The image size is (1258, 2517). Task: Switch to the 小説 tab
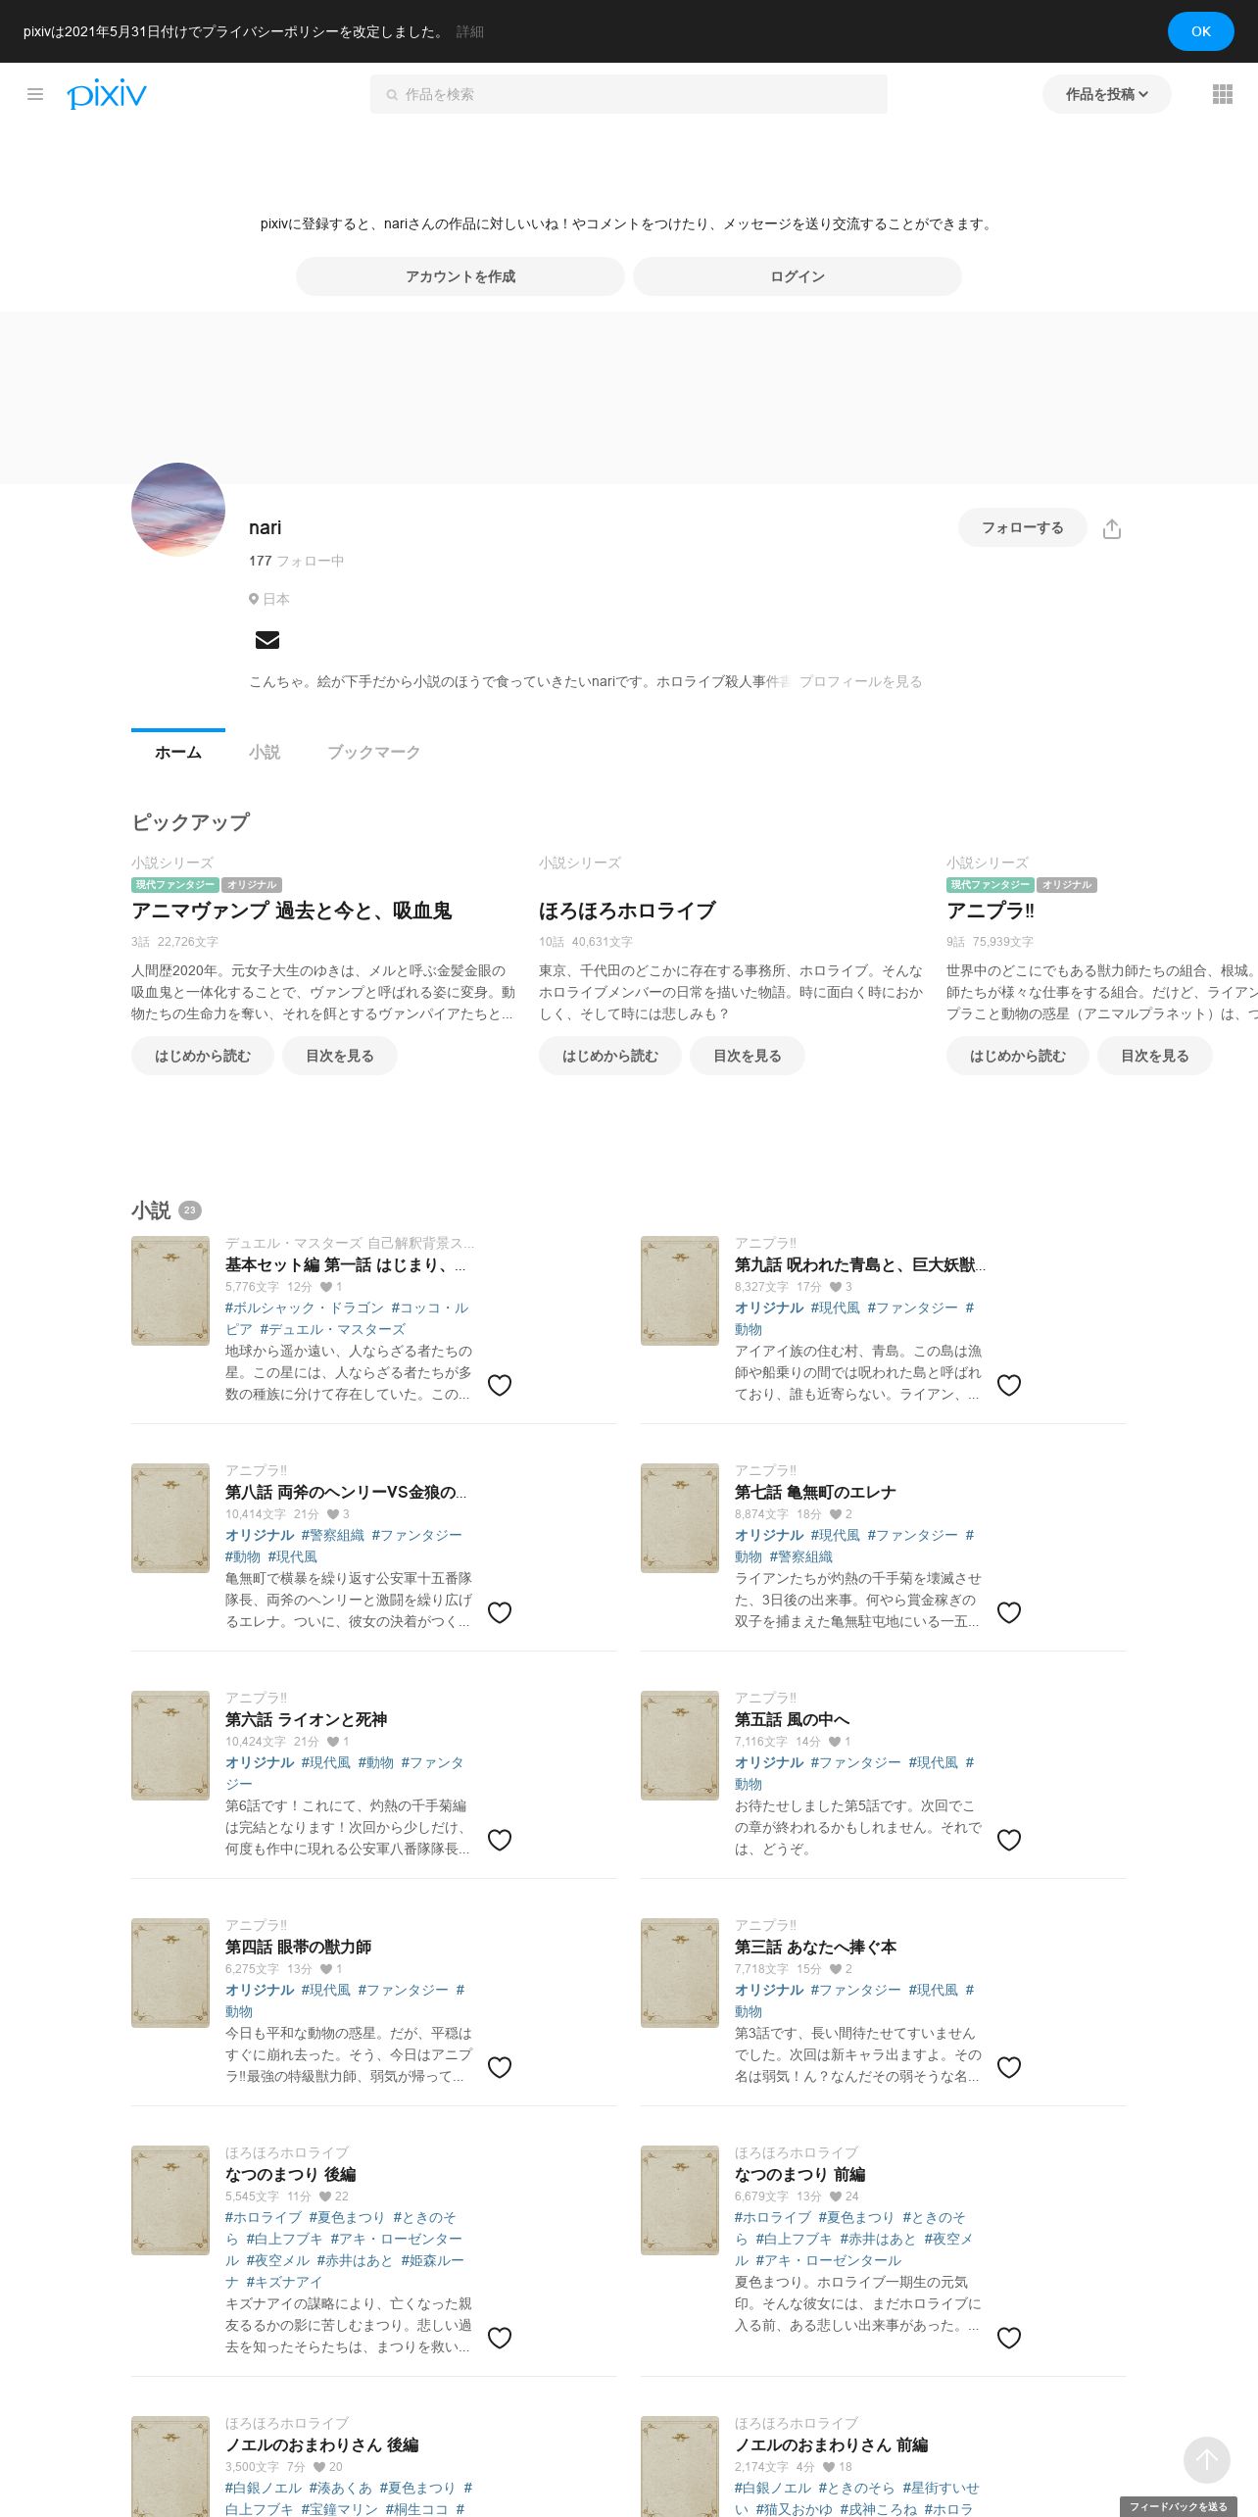265,752
